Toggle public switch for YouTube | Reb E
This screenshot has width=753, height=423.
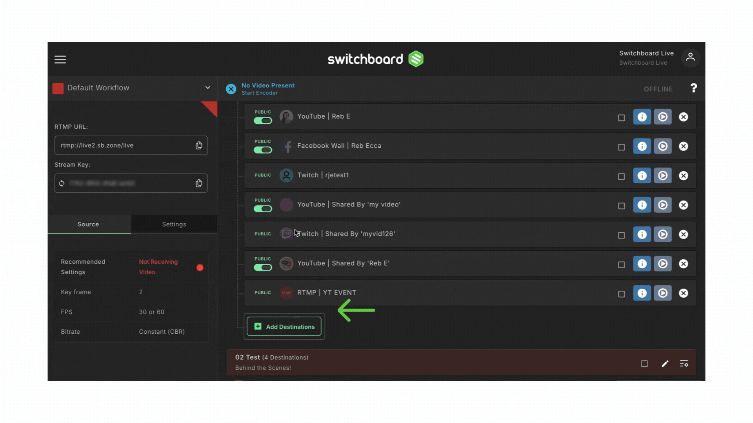click(x=263, y=121)
